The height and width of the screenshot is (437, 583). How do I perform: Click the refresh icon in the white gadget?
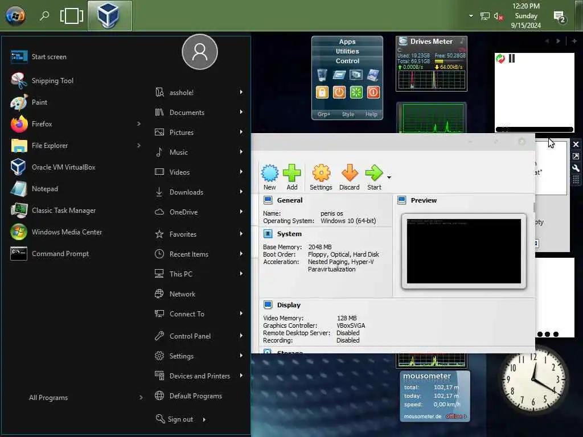500,59
